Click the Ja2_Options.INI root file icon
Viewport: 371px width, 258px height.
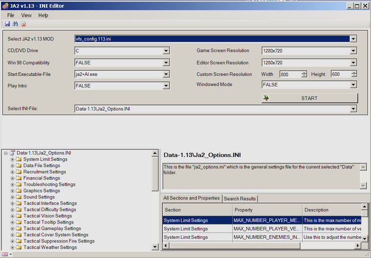click(12, 153)
